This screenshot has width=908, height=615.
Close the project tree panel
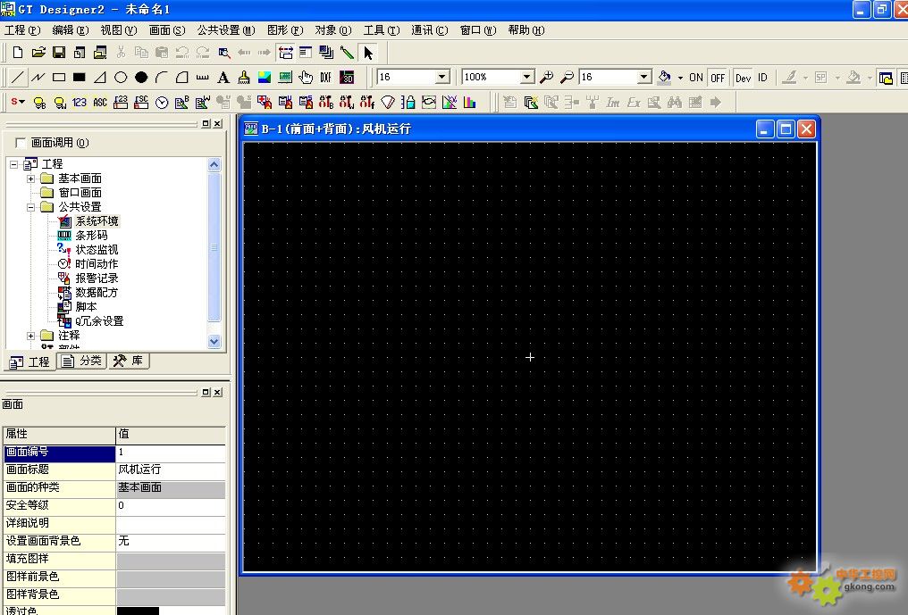[x=217, y=123]
